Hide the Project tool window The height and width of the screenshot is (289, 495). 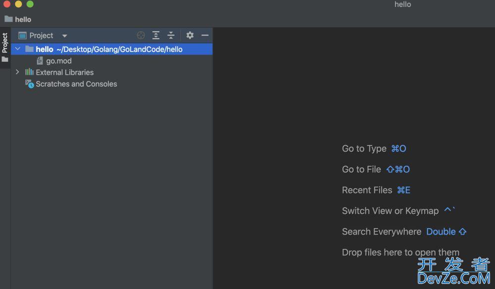pos(205,35)
